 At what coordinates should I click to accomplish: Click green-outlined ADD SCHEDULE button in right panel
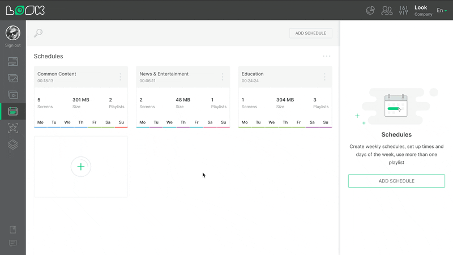[x=396, y=181]
